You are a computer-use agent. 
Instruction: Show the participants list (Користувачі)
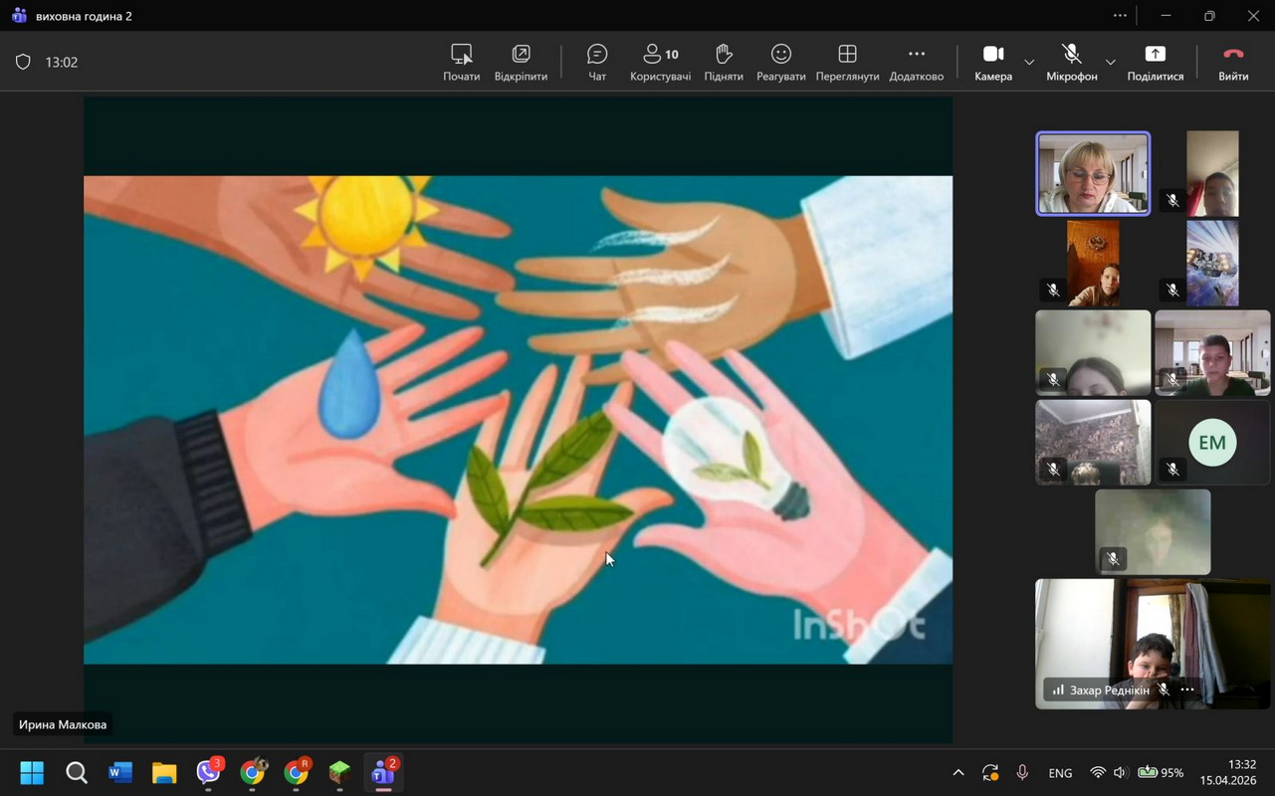point(660,62)
